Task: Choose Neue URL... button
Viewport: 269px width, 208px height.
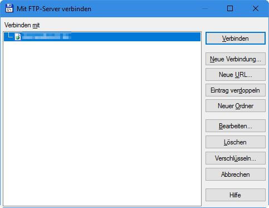Action: tap(236, 75)
